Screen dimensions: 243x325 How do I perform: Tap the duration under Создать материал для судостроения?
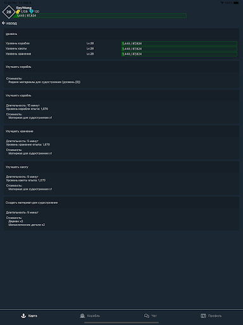(x=22, y=213)
